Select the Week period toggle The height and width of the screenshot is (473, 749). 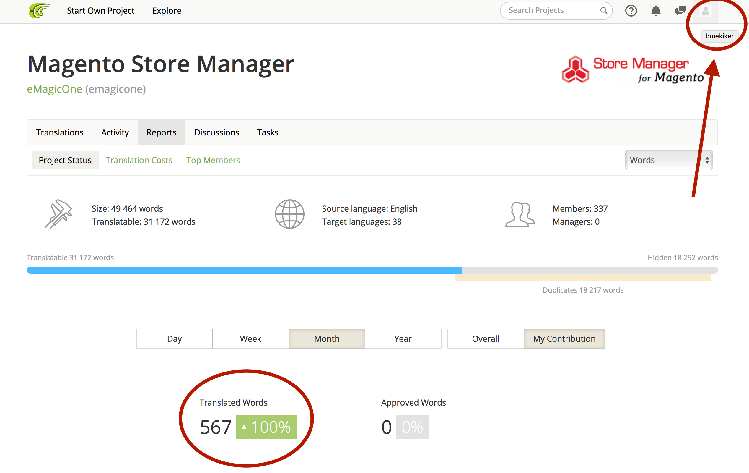(251, 338)
